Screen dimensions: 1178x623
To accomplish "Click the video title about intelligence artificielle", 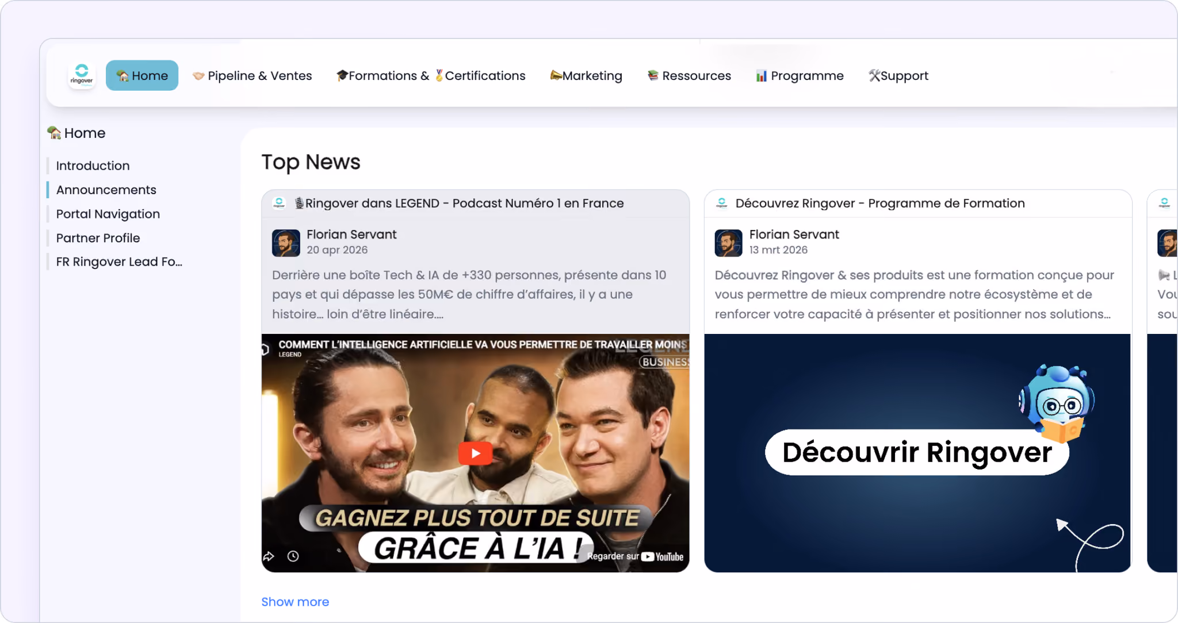I will (x=483, y=344).
